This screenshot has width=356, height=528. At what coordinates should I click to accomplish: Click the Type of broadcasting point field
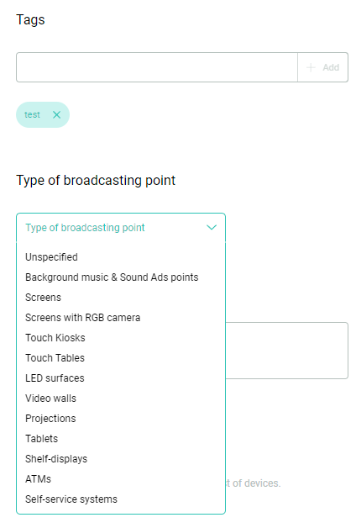(x=121, y=228)
